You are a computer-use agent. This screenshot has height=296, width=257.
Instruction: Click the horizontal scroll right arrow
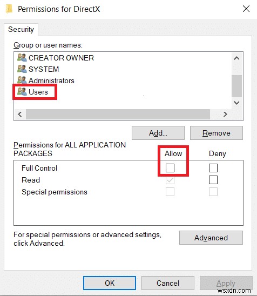click(x=225, y=114)
